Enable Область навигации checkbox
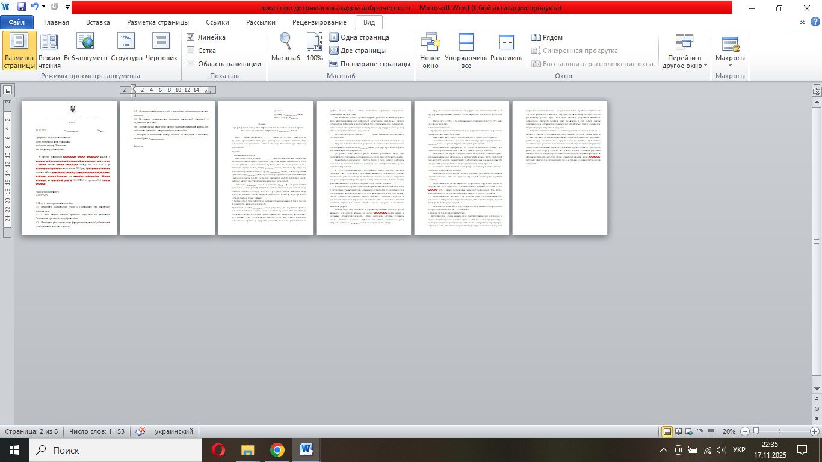This screenshot has height=462, width=822. point(191,64)
